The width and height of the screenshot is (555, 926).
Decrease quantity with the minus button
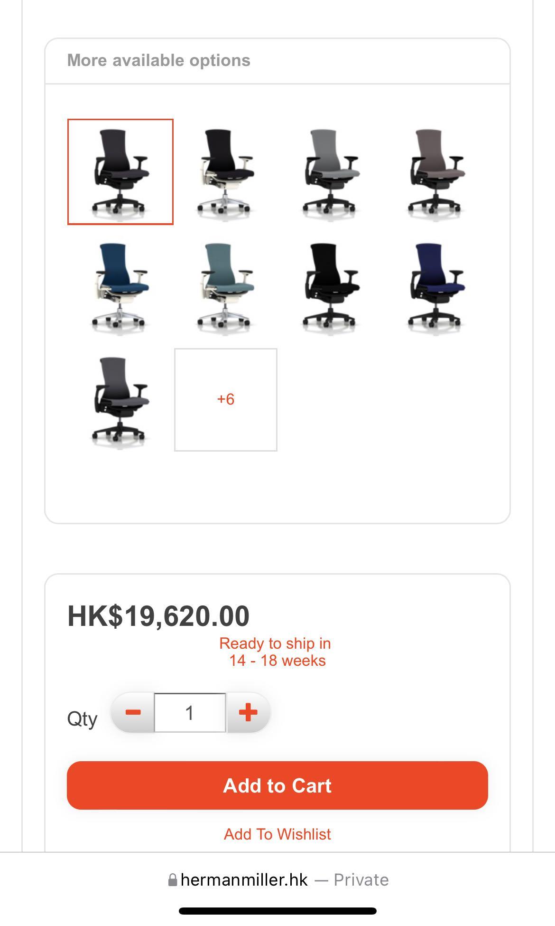(x=133, y=712)
